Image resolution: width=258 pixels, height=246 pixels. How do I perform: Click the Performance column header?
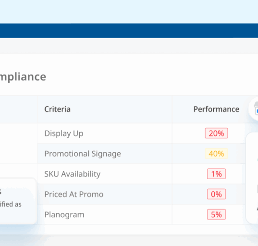(x=216, y=109)
